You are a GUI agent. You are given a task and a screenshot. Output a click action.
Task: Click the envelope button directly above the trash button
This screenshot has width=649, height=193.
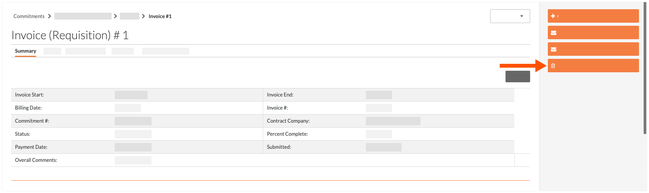(593, 49)
